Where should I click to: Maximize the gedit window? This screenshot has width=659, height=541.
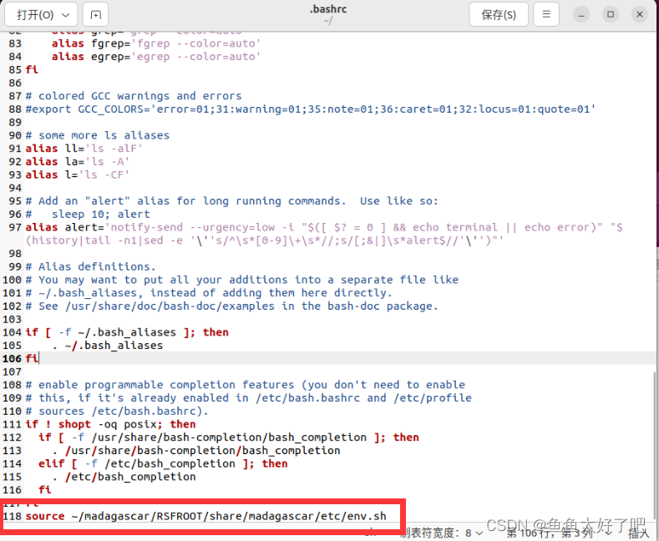point(611,15)
